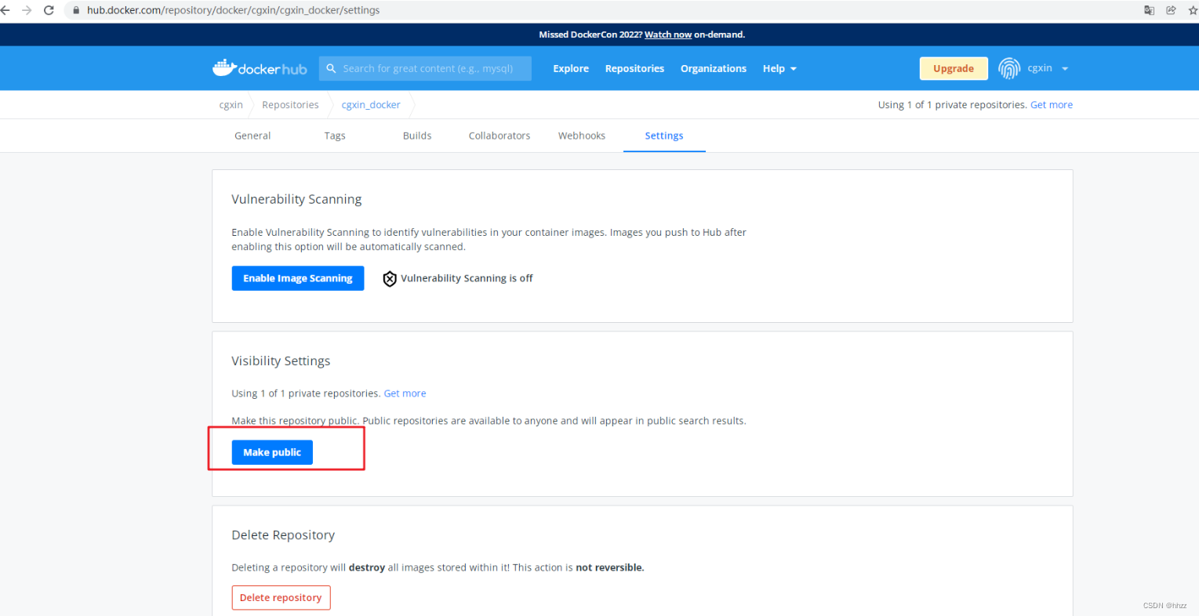Click the browser reload icon
Image resolution: width=1199 pixels, height=616 pixels.
click(49, 10)
